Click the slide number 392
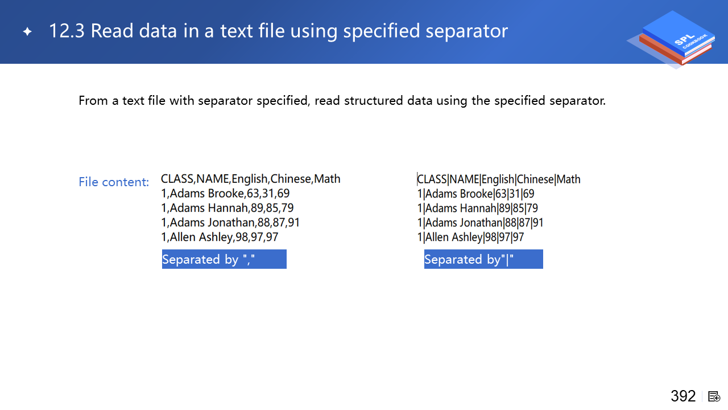 [x=683, y=396]
